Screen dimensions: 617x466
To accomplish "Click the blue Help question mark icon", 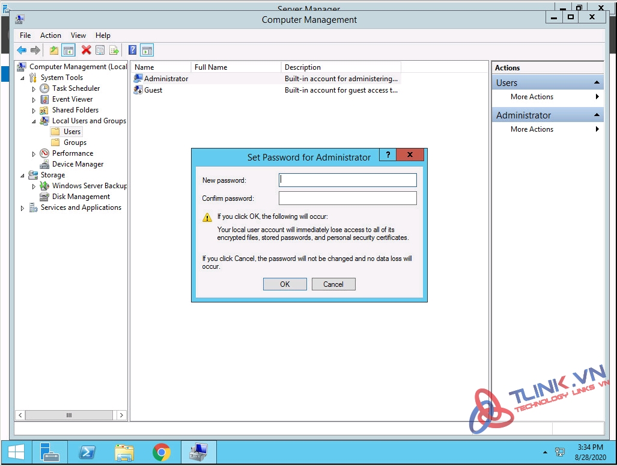I will [x=133, y=51].
